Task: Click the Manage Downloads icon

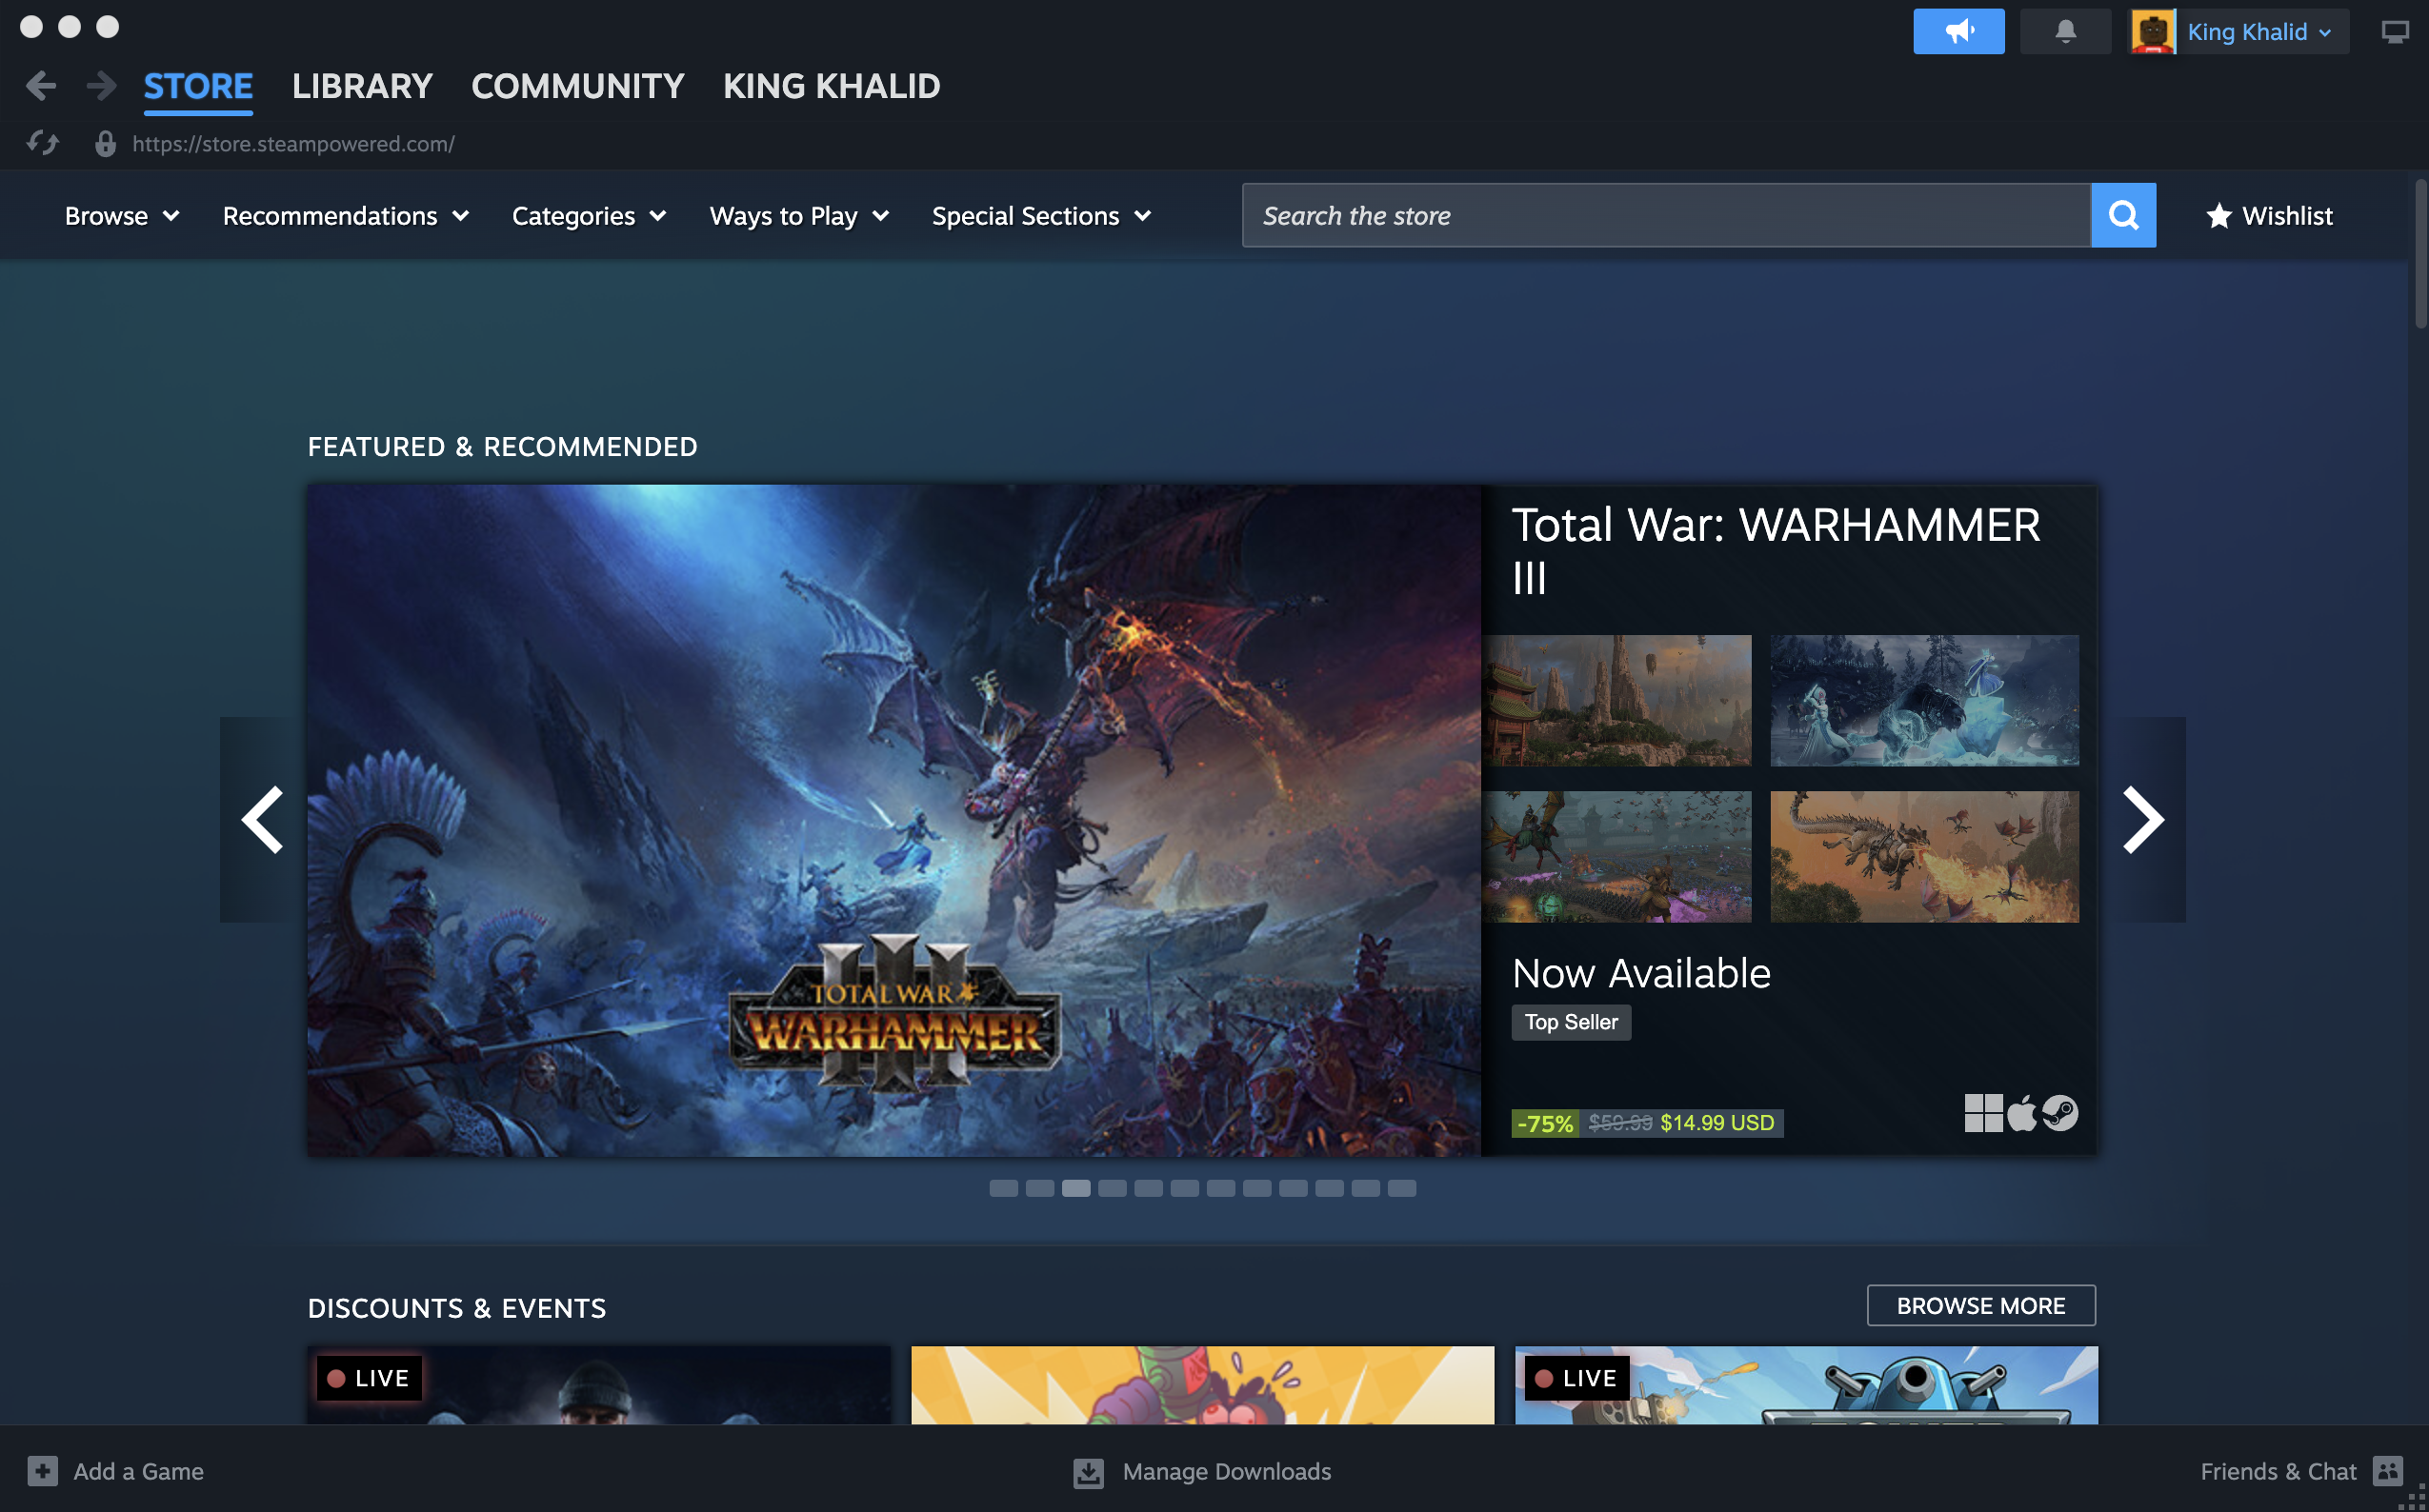Action: point(1089,1472)
